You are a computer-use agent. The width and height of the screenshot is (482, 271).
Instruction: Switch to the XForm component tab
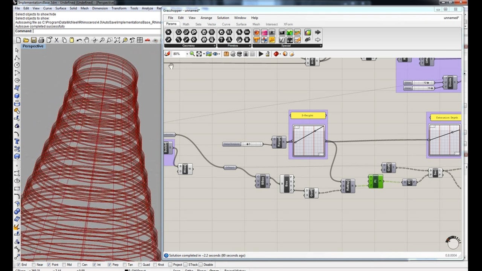[x=288, y=24]
